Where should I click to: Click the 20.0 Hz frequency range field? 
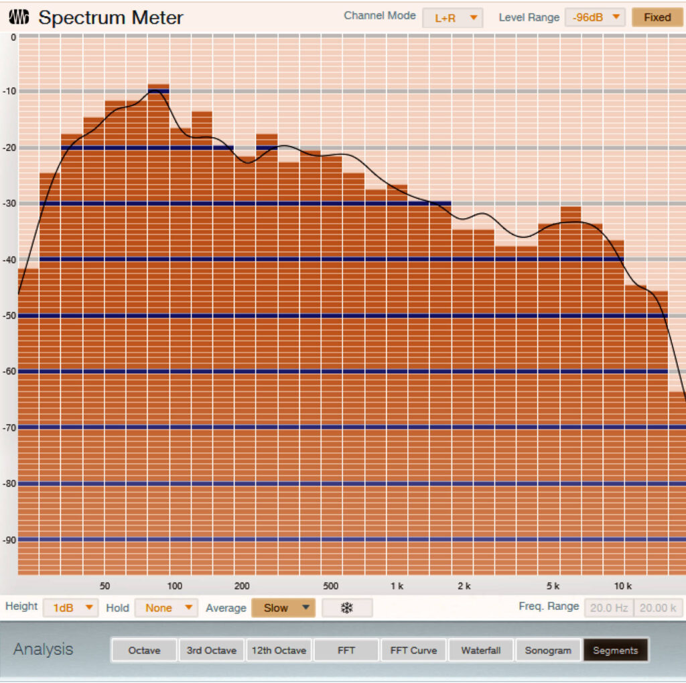(x=608, y=608)
